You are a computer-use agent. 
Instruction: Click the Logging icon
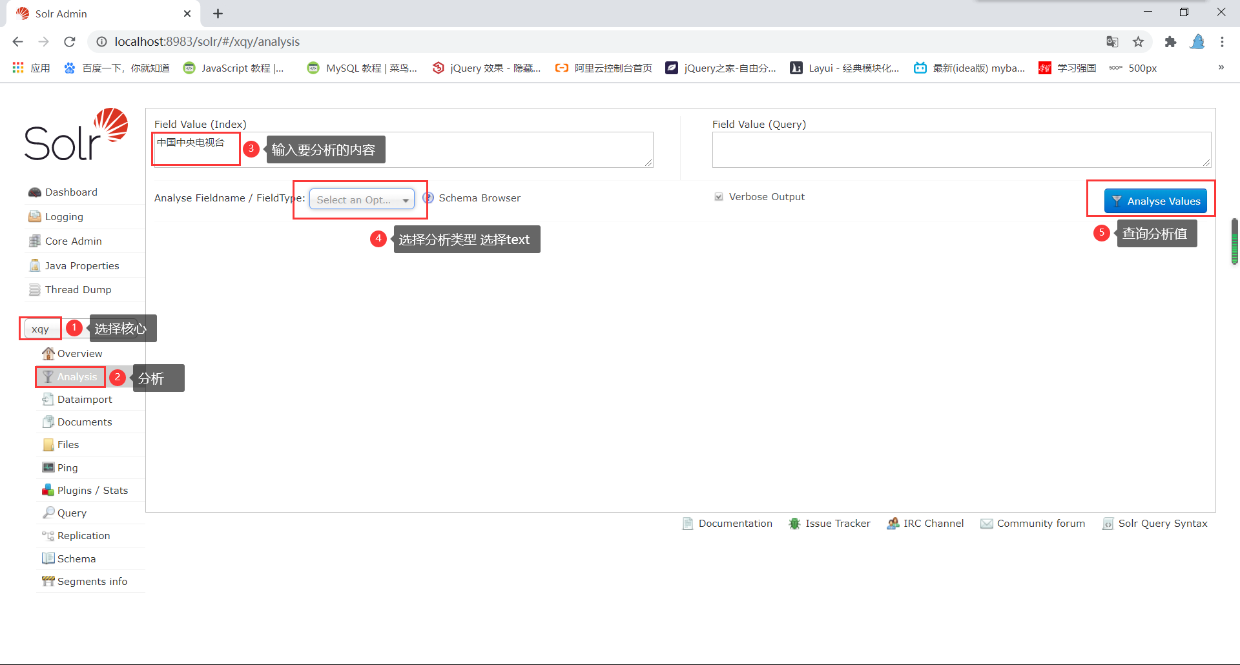[x=35, y=216]
